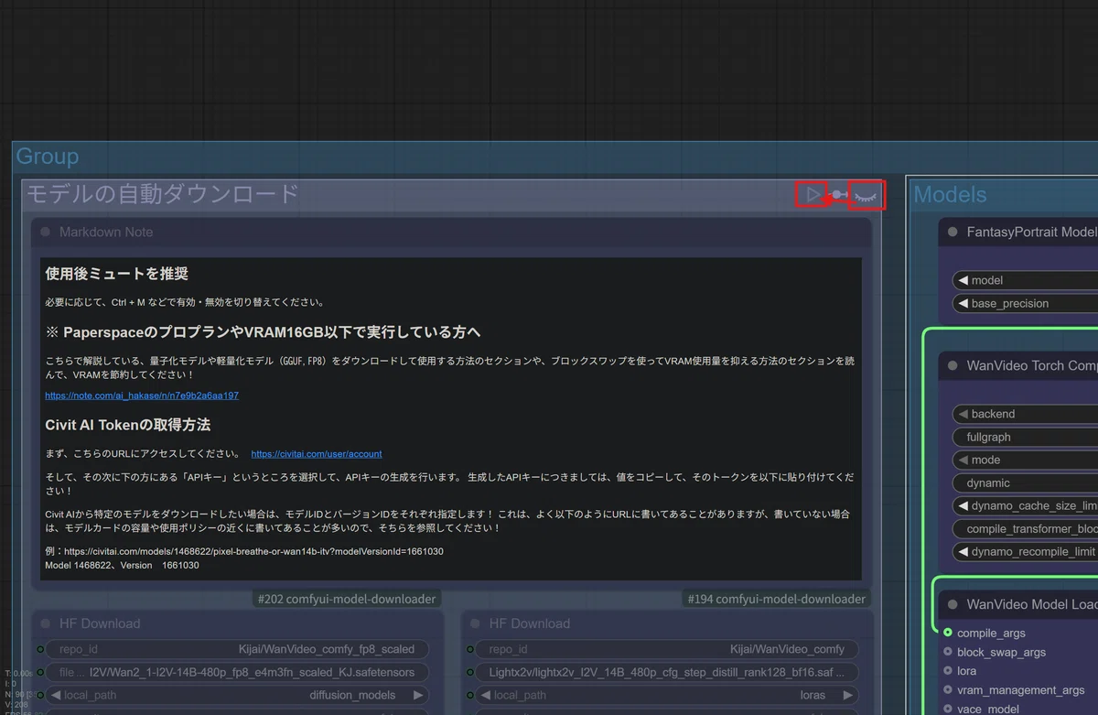Click the FantasyPortrait Model node title
The image size is (1098, 715).
pyautogui.click(x=1032, y=233)
